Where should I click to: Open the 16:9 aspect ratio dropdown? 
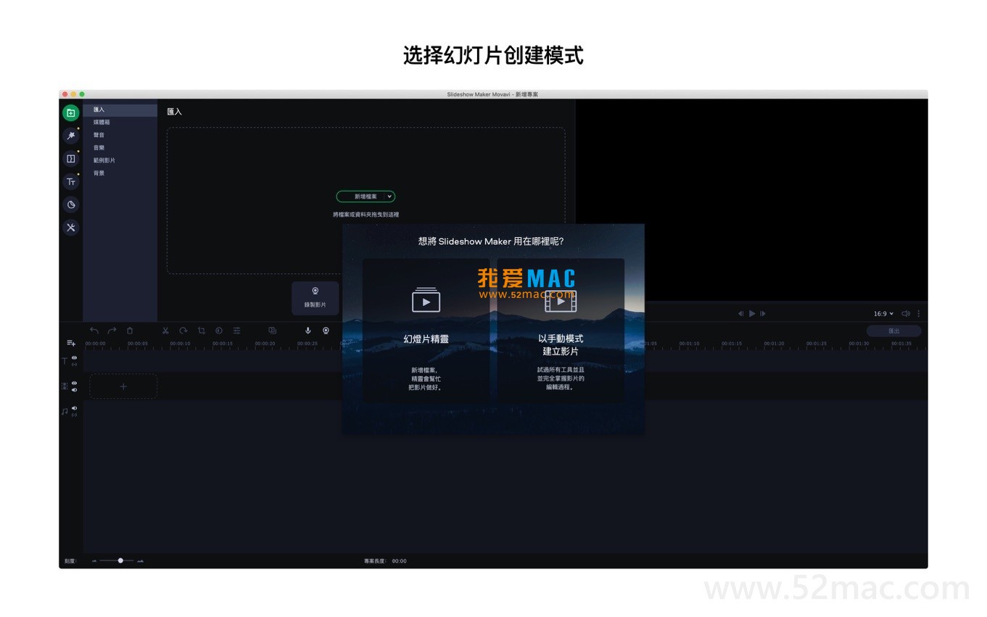pos(883,314)
